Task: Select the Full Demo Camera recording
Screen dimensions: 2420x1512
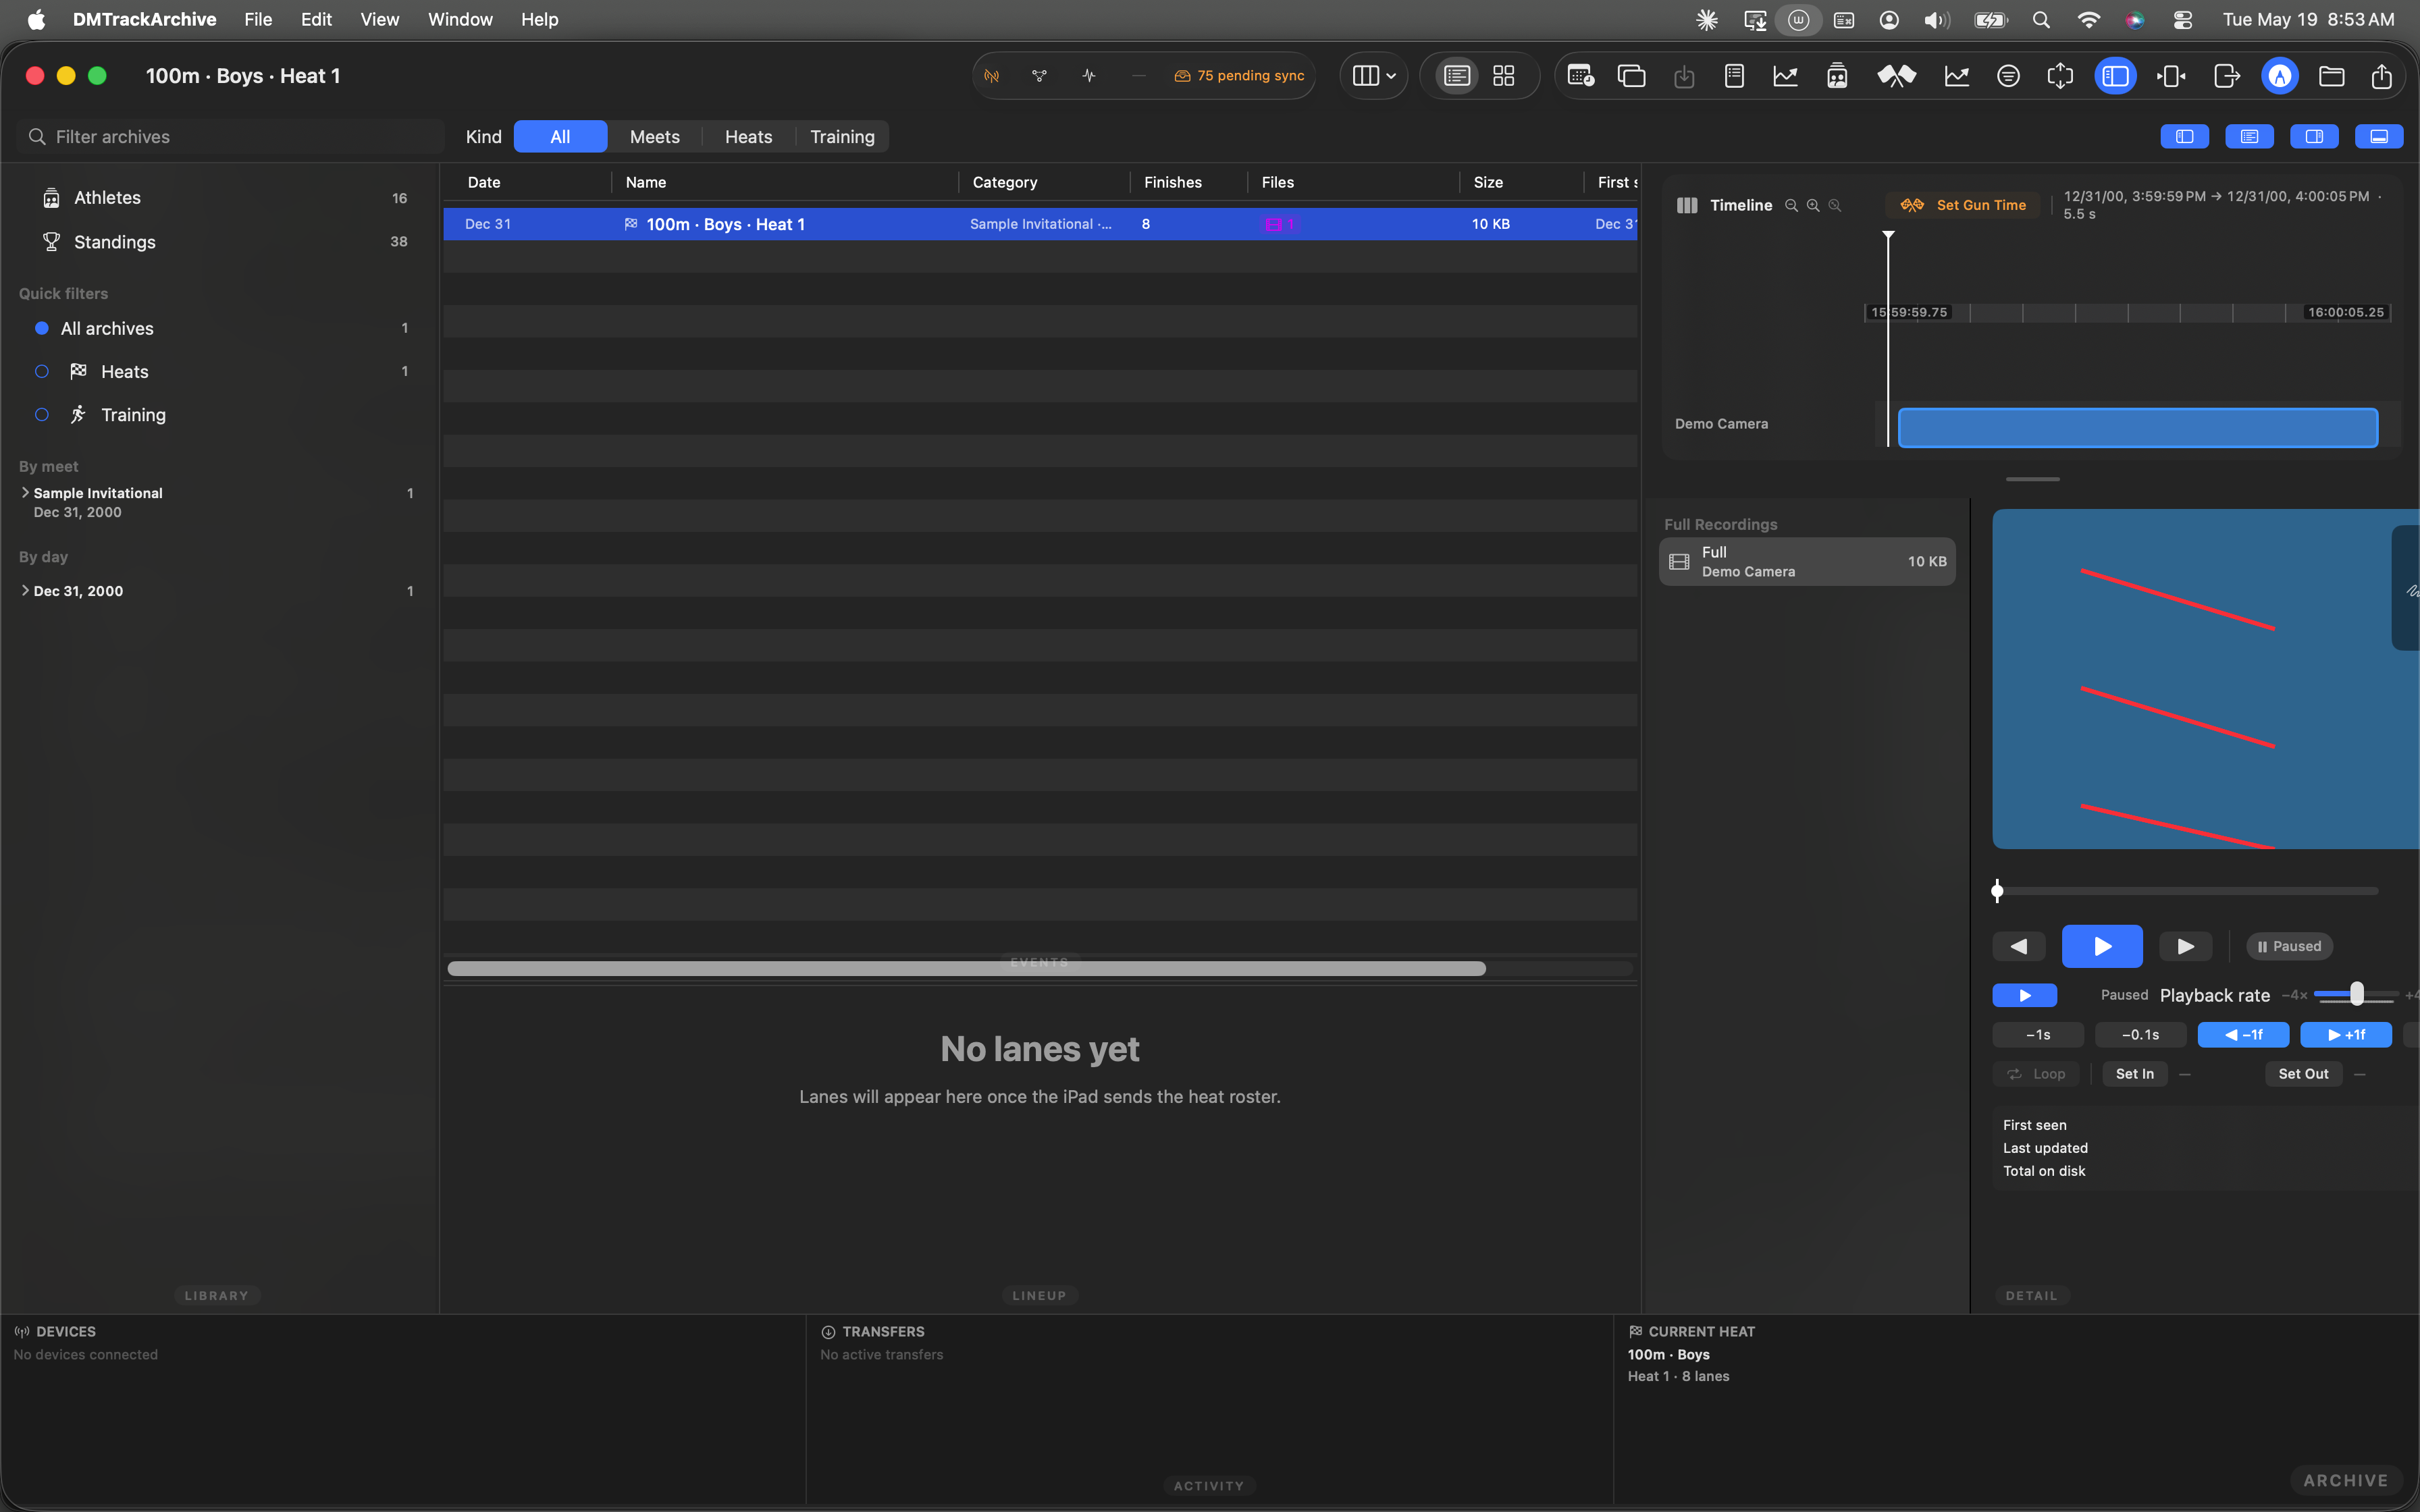Action: tap(1807, 562)
